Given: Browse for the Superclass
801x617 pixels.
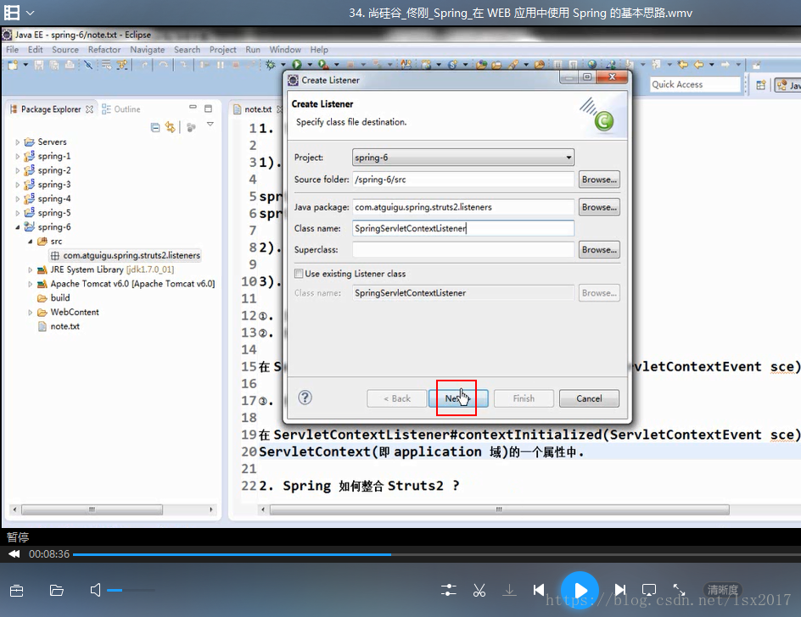Looking at the screenshot, I should click(599, 249).
